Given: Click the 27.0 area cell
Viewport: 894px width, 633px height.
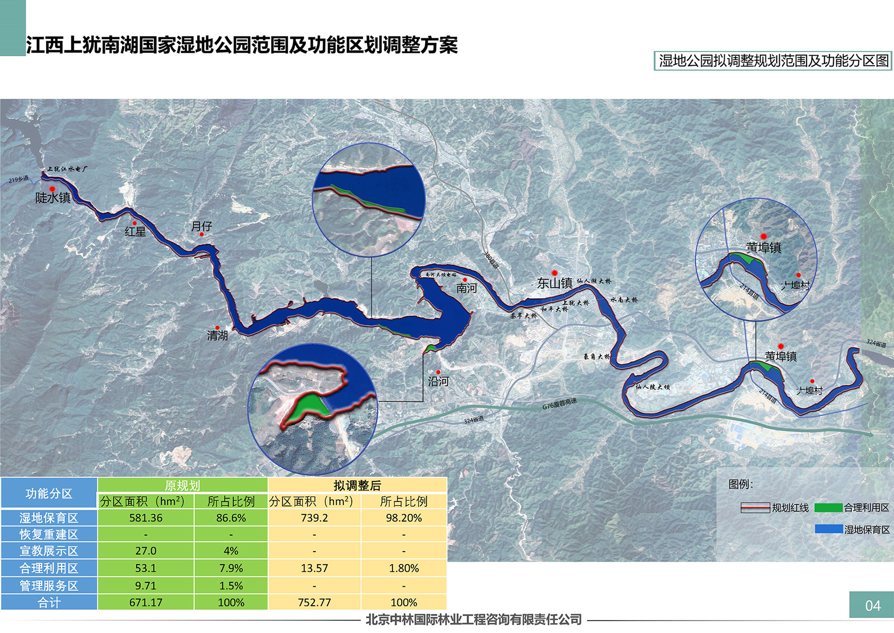Looking at the screenshot, I should (146, 551).
